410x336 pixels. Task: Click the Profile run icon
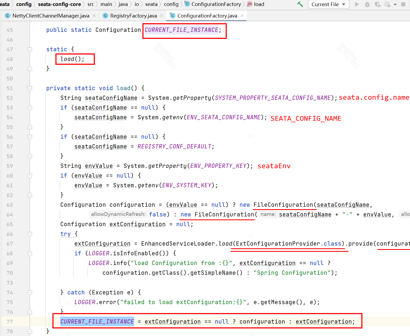click(388, 4)
